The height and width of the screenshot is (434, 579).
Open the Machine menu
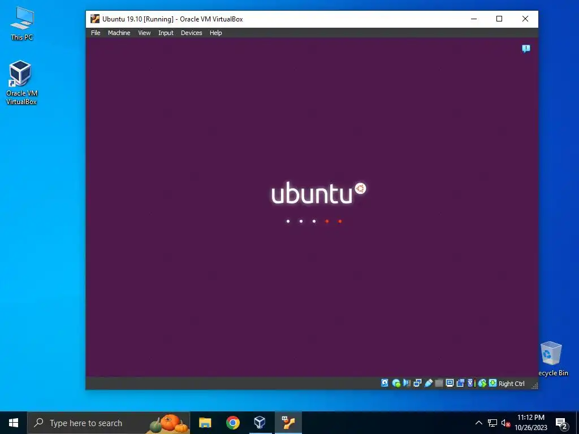coord(119,33)
